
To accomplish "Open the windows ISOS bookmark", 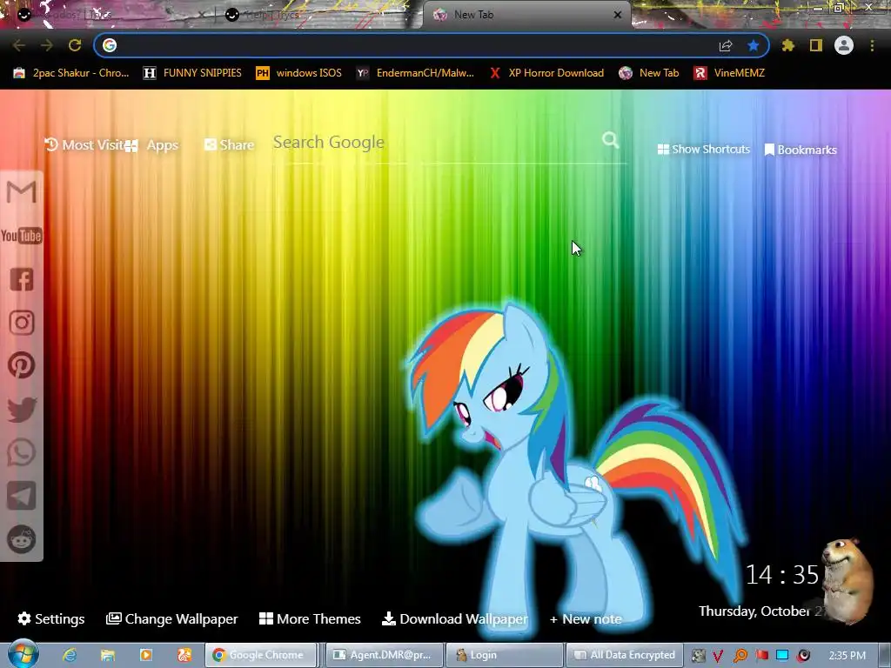I will (299, 73).
